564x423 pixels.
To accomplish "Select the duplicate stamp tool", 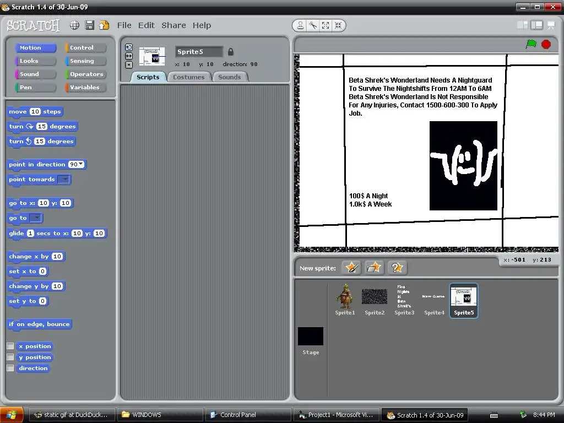I will [x=300, y=25].
